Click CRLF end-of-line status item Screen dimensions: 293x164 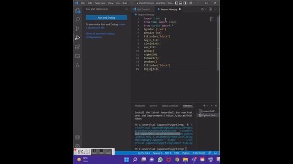pos(177,153)
